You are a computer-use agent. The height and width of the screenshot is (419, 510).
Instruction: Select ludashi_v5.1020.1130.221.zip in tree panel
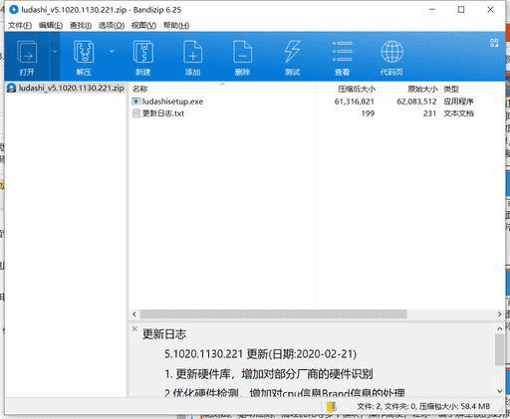pos(66,88)
